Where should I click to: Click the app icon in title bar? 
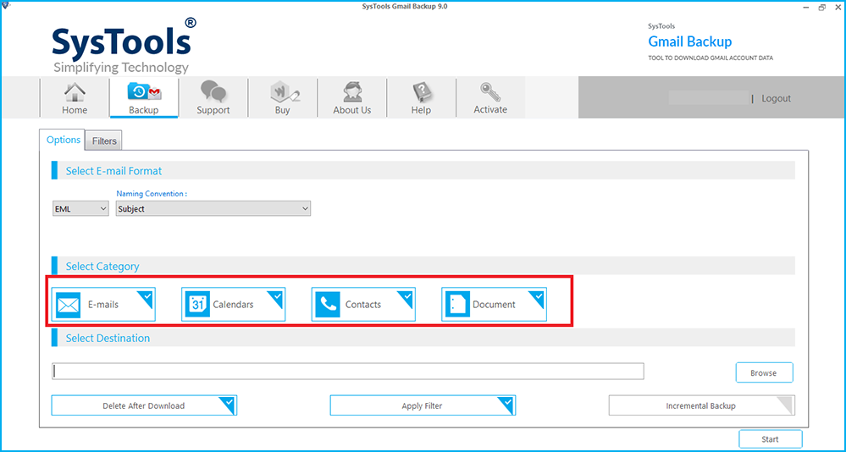(x=5, y=6)
